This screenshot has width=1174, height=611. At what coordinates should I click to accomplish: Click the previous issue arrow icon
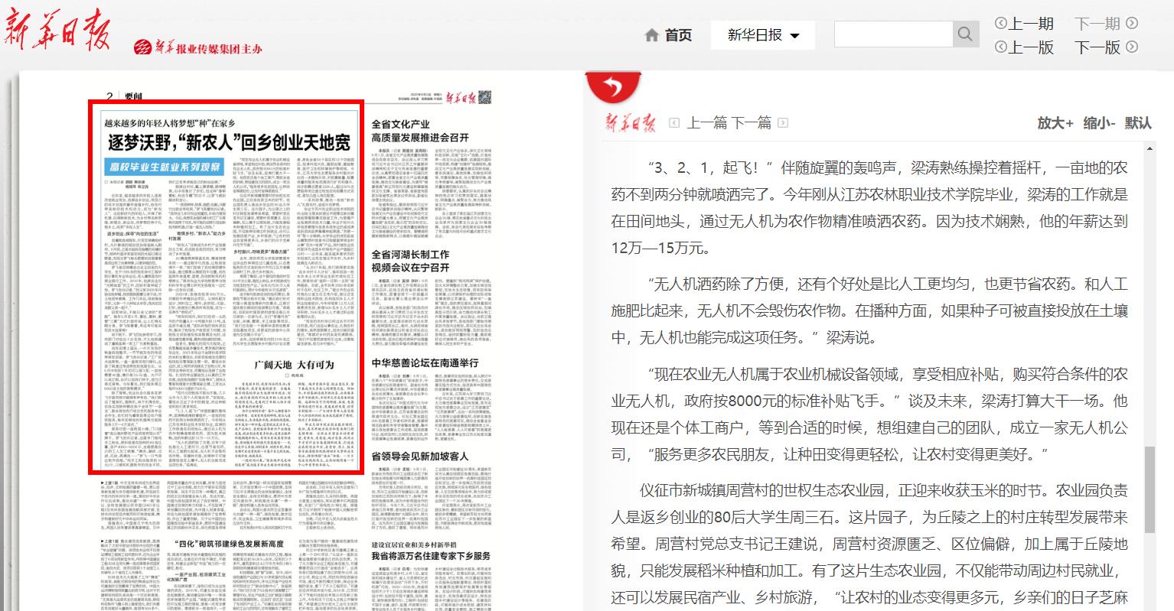pos(1000,24)
